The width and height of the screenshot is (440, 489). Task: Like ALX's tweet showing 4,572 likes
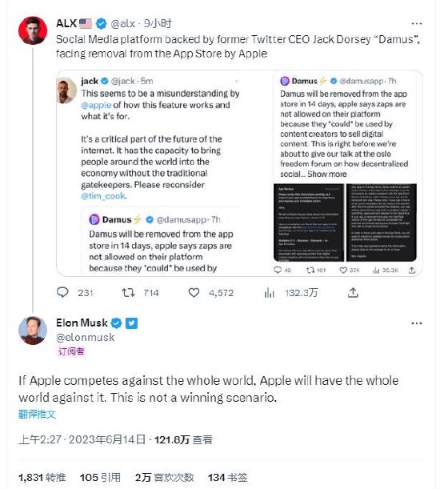point(194,293)
